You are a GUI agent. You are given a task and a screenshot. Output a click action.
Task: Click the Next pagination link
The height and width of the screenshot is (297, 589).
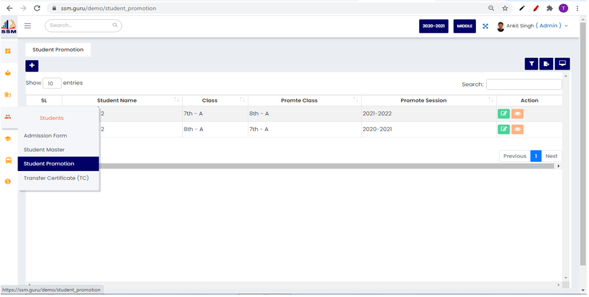point(551,156)
